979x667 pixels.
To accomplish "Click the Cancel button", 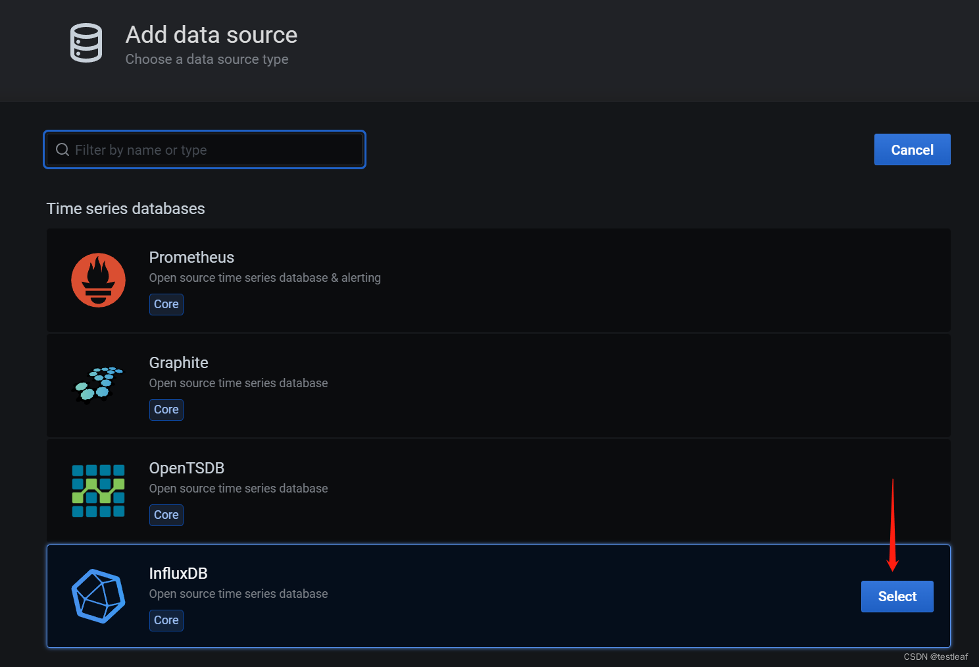I will (x=912, y=149).
